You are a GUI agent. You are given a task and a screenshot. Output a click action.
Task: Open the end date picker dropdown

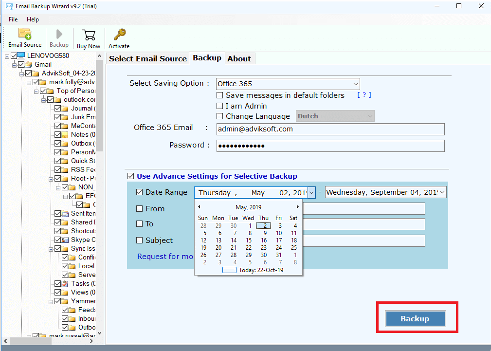coord(442,192)
